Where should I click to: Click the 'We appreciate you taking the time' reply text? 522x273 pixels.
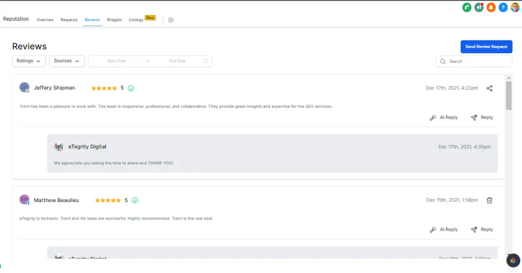(113, 163)
